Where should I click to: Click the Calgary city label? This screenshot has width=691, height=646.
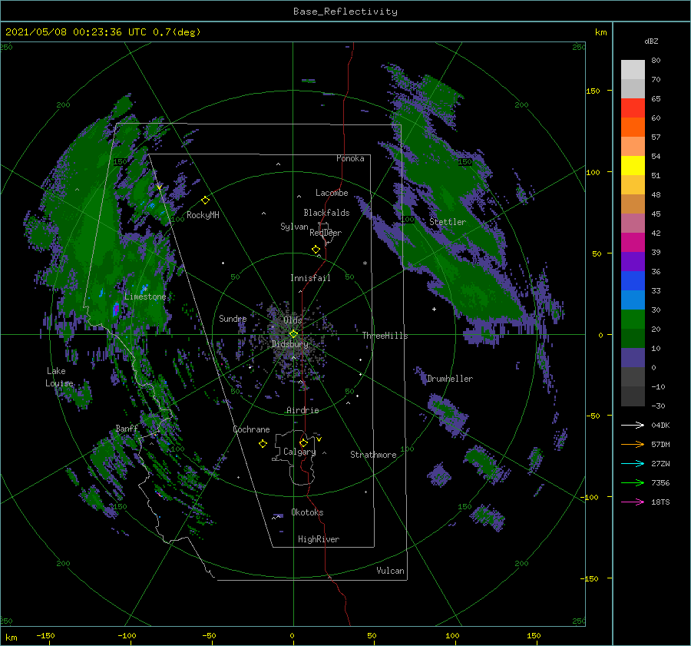coord(299,452)
